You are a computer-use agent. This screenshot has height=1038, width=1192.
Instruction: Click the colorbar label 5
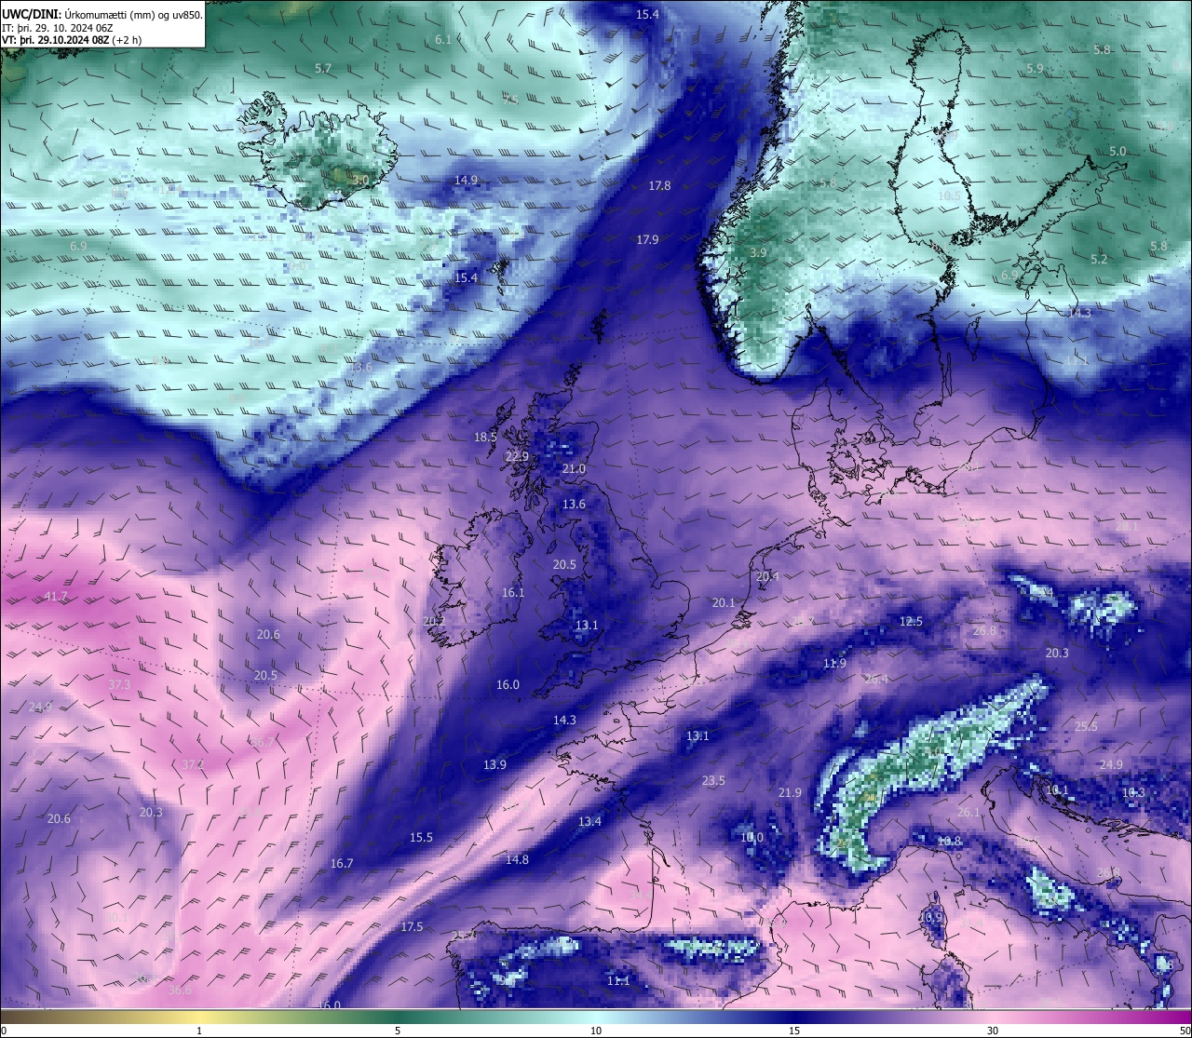click(x=398, y=1031)
